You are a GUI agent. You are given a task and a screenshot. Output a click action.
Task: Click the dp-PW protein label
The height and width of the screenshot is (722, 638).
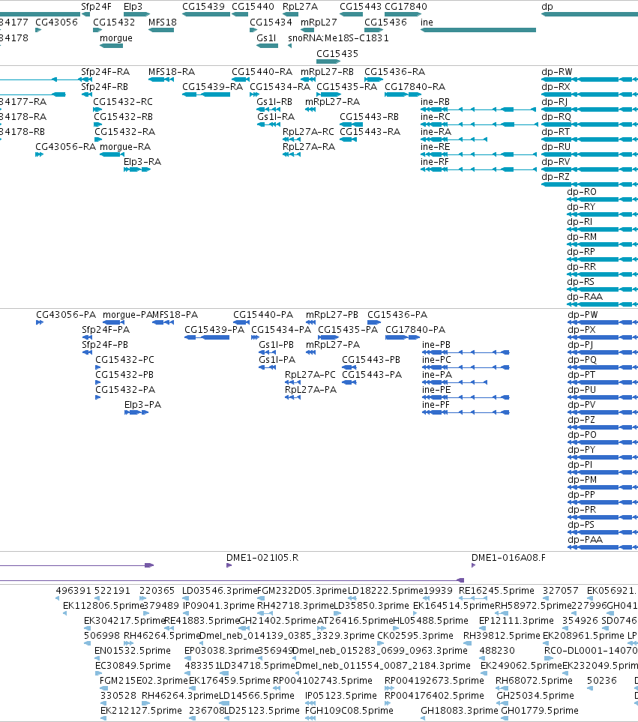coord(583,314)
